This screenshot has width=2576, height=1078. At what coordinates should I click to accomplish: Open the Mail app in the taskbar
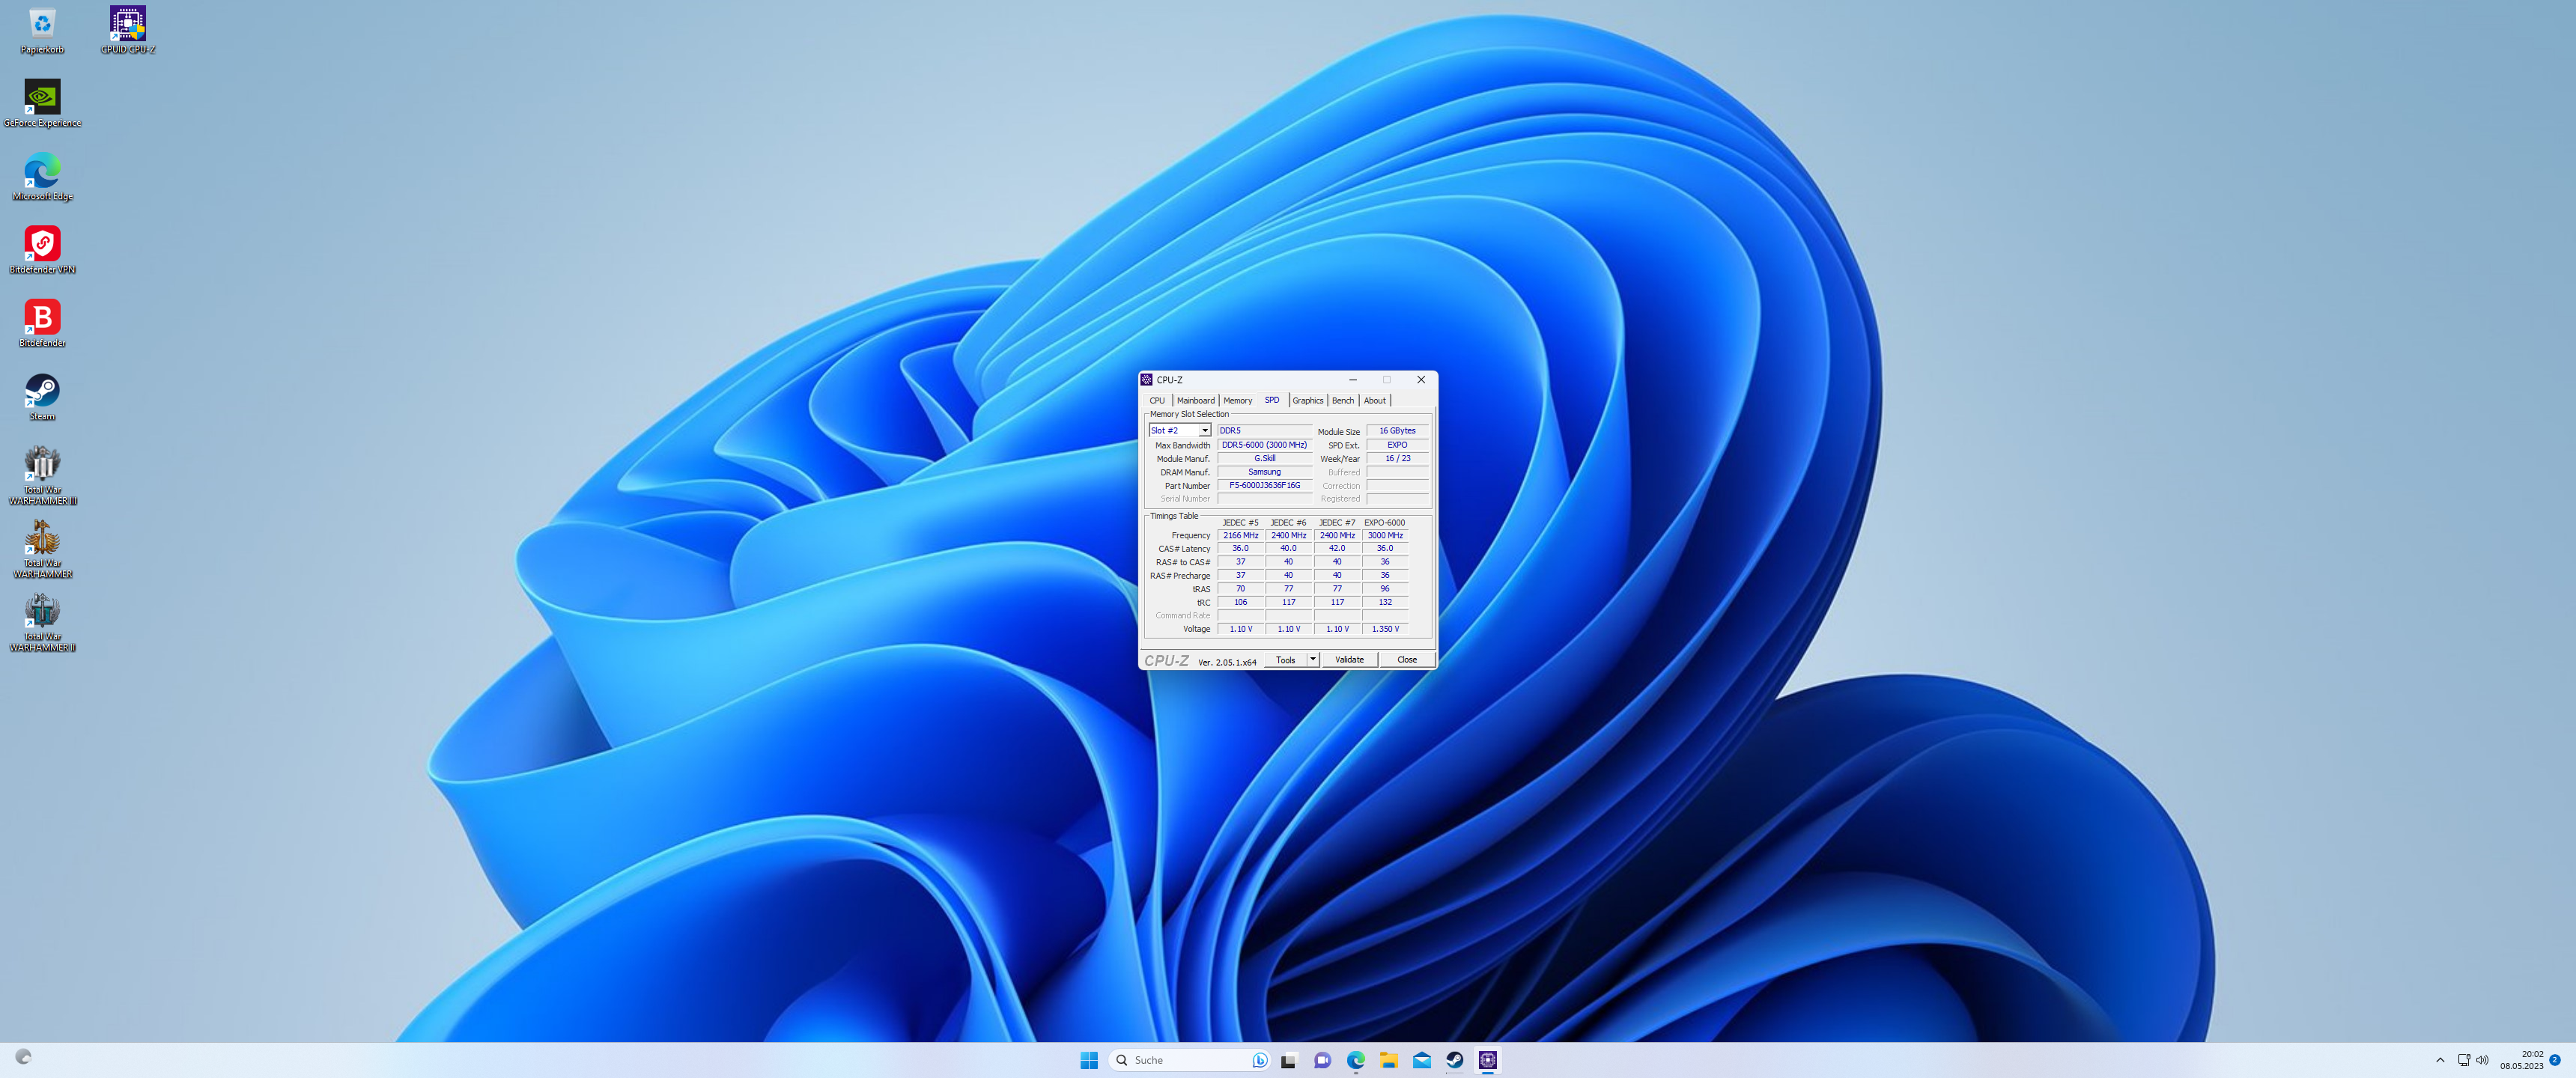pos(1421,1060)
